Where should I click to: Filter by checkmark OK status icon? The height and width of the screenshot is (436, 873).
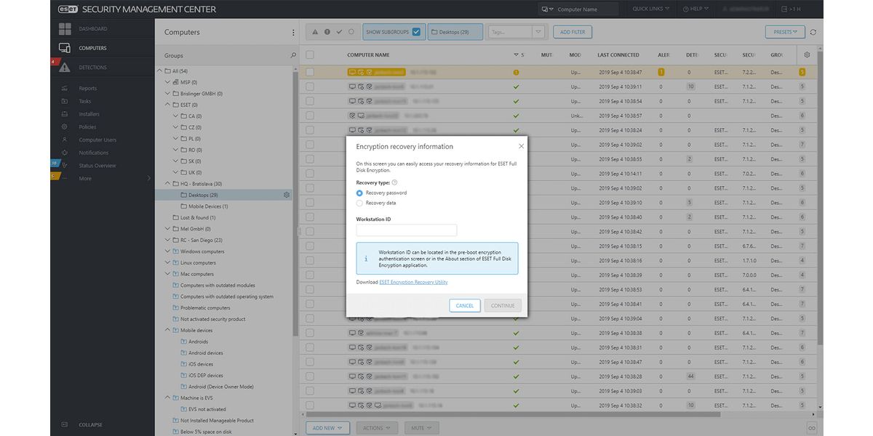tap(339, 32)
